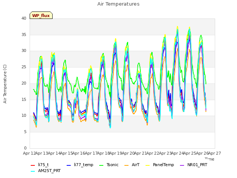Click the 5 y-axis tick value

point(25,132)
